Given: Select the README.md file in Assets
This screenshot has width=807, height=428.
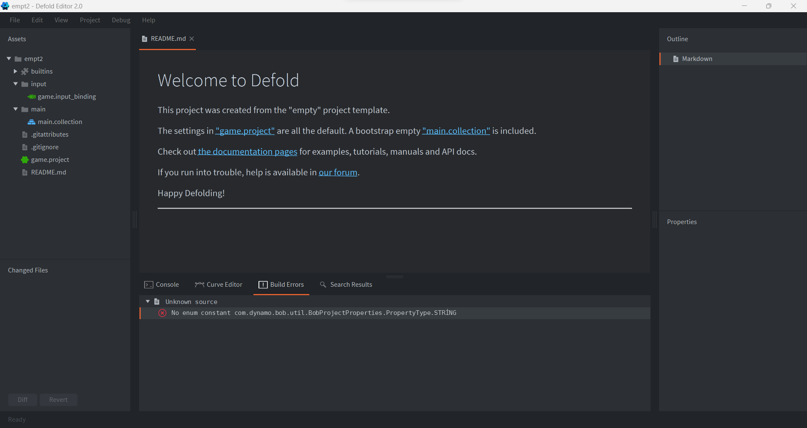Looking at the screenshot, I should pos(48,172).
